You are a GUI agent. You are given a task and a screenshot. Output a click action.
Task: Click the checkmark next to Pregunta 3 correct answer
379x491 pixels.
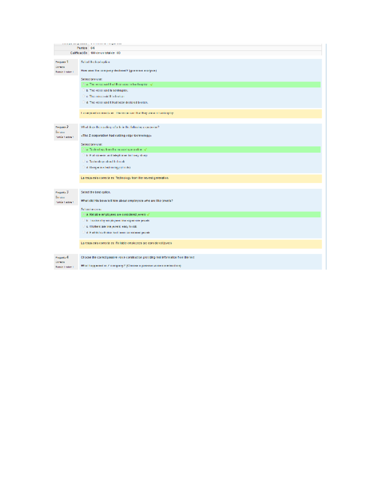[148, 215]
